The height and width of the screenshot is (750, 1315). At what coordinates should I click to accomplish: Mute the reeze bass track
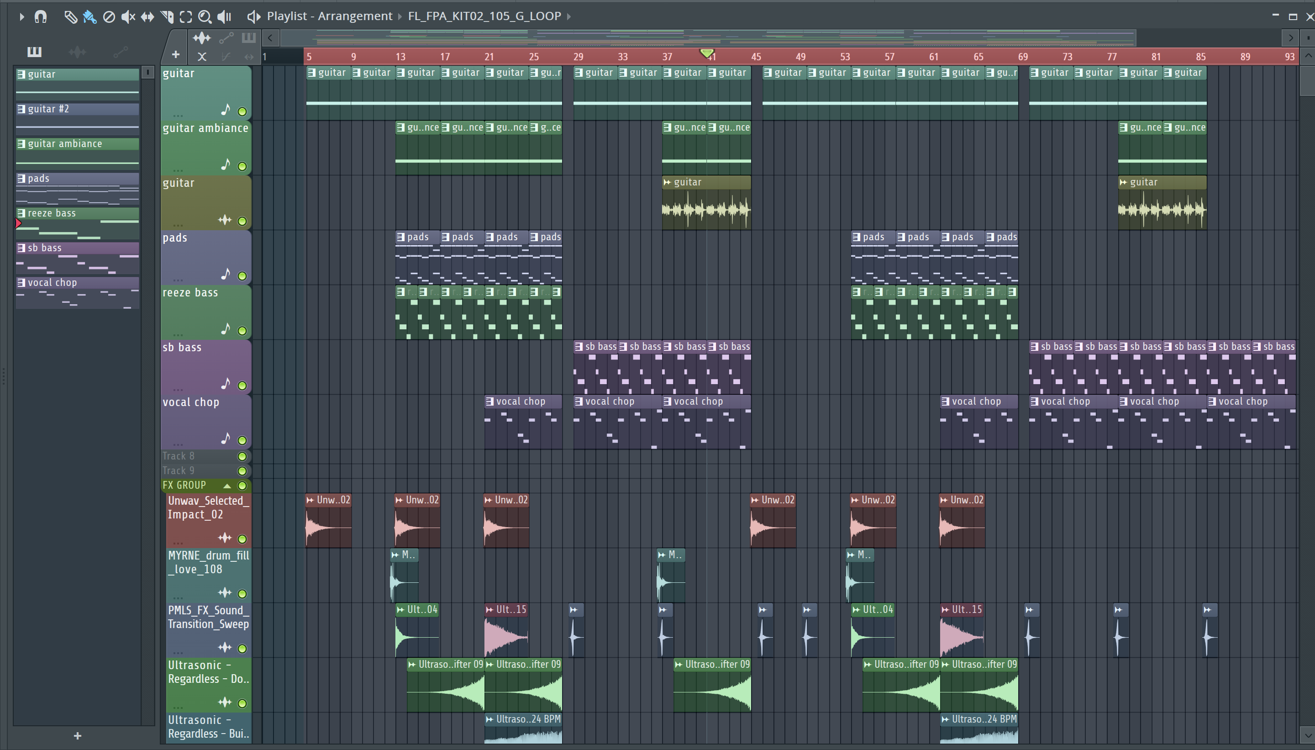(x=242, y=331)
